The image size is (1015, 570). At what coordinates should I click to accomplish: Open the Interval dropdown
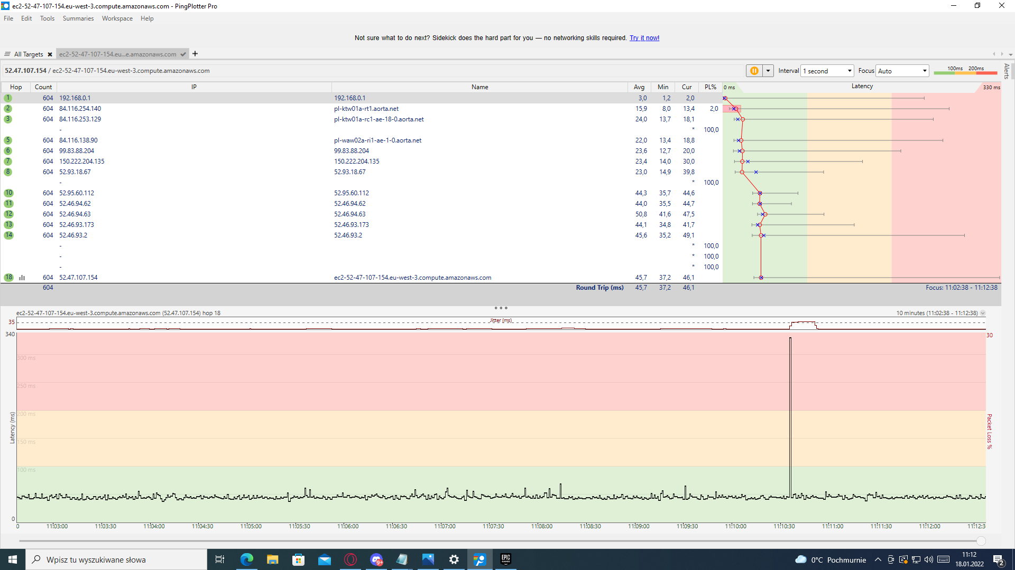pos(827,71)
